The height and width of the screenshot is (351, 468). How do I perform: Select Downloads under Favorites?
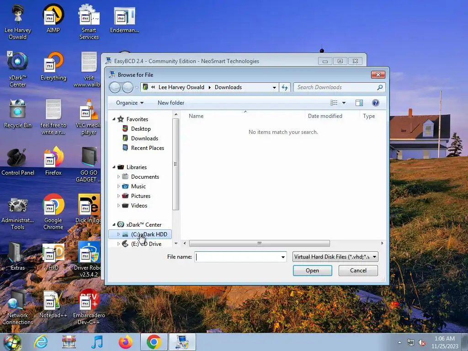coord(144,138)
